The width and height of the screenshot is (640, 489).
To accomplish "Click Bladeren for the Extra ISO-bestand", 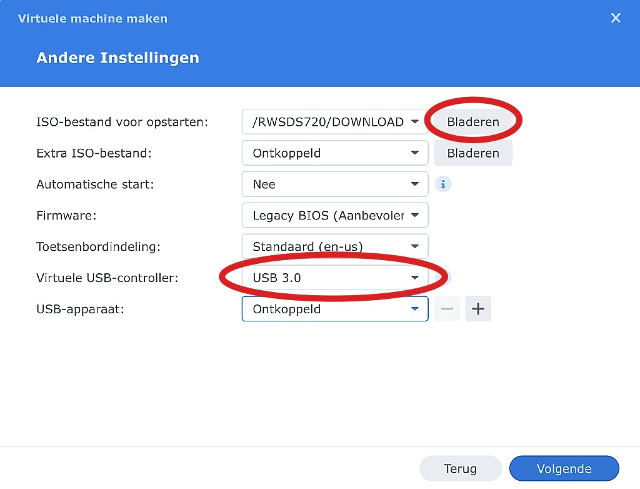I will (x=473, y=153).
